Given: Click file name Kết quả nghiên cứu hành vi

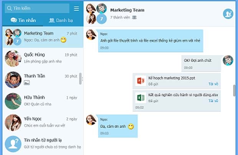Looking at the screenshot, I should 183,95.
